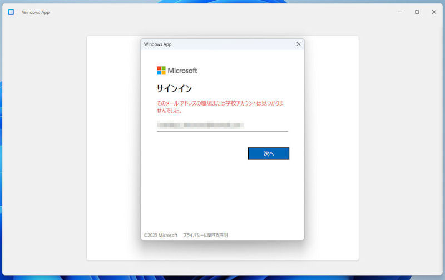Image resolution: width=445 pixels, height=280 pixels.
Task: Focus the blurred email address input field
Action: [x=222, y=125]
